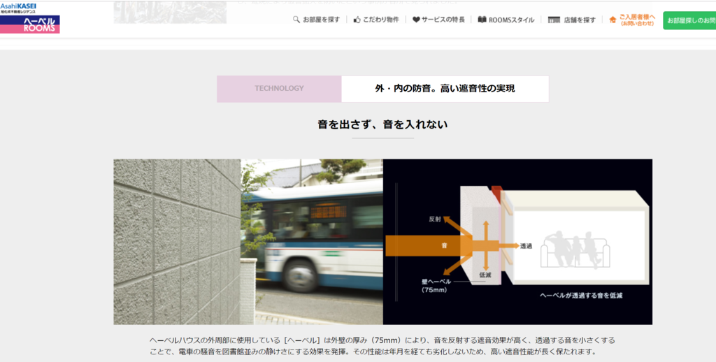
Task: Click the paragraph starting ヘーベルハウスの外周部
Action: pyautogui.click(x=382, y=346)
